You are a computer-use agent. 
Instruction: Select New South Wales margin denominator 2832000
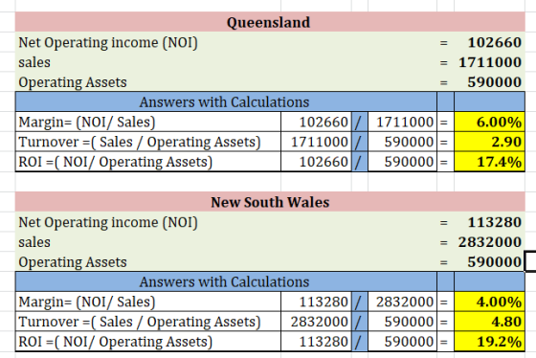[x=402, y=302]
